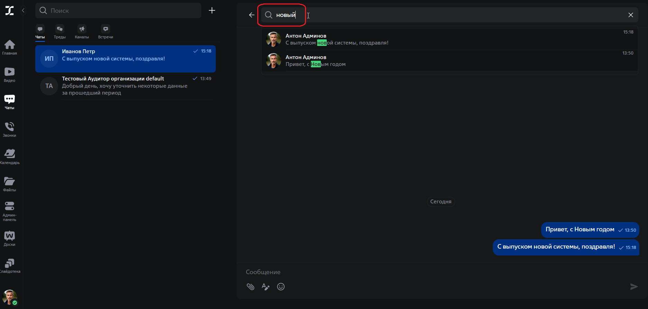Switch to the Встречи tab

point(105,32)
